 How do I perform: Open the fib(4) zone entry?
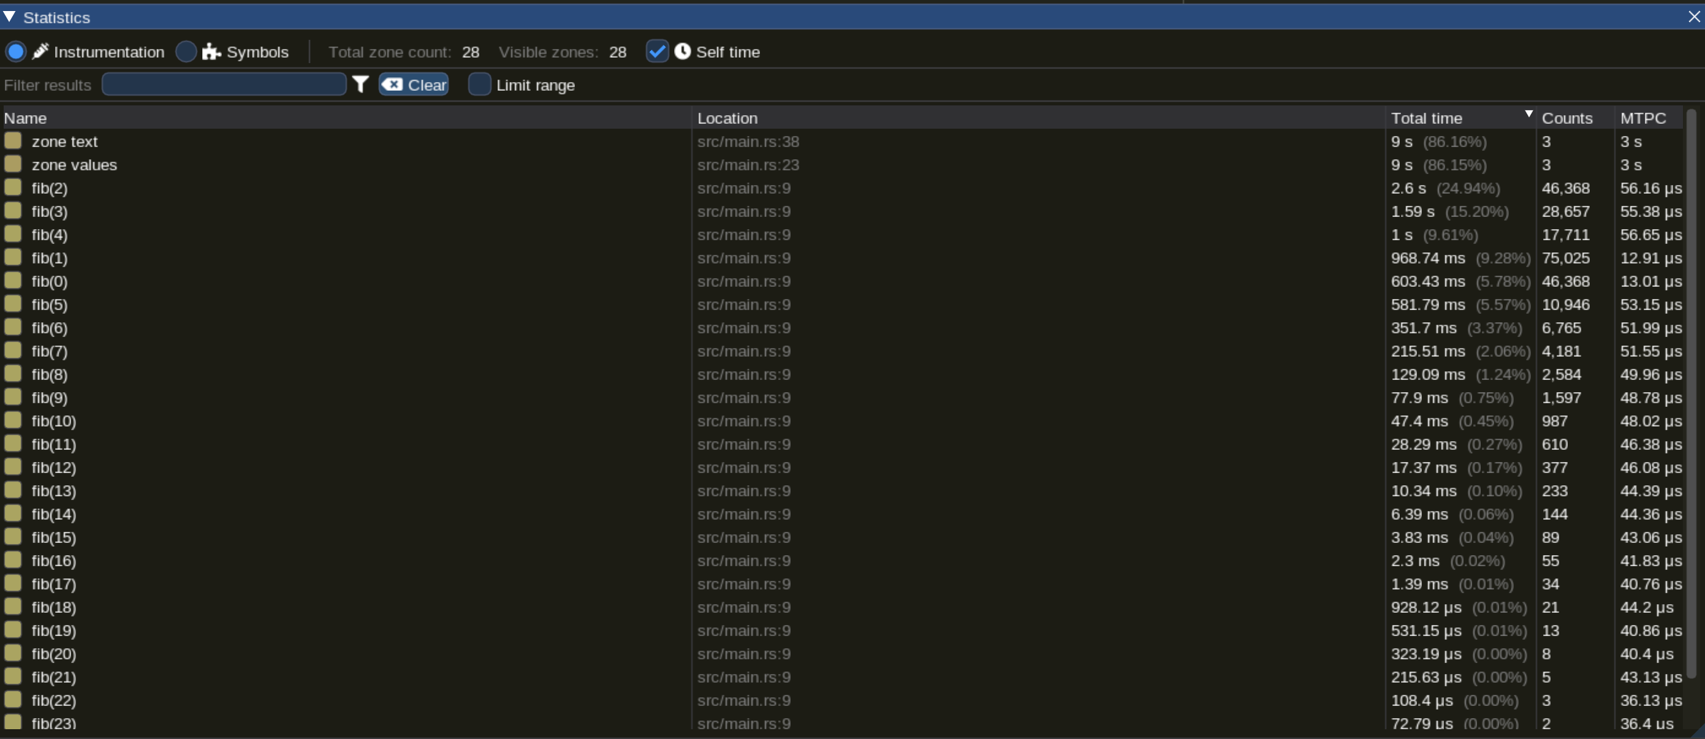(50, 234)
